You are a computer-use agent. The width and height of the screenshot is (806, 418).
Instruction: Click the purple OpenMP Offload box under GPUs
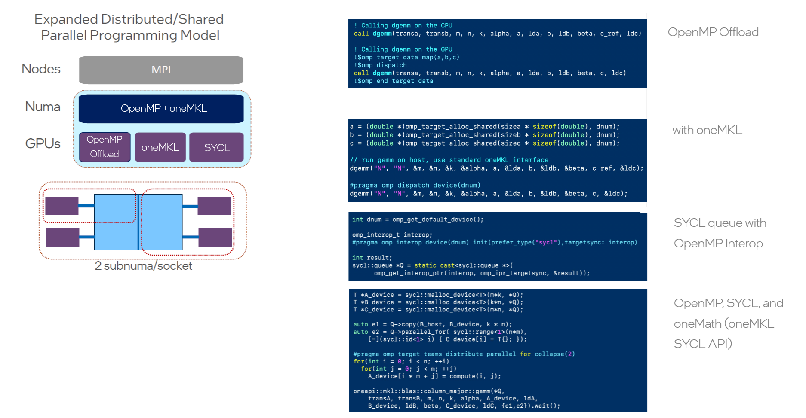click(x=105, y=147)
